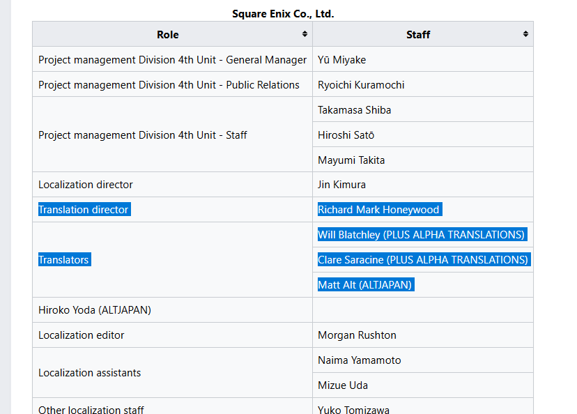Select the Yū Miyake cell
577x414 pixels.
pos(423,59)
